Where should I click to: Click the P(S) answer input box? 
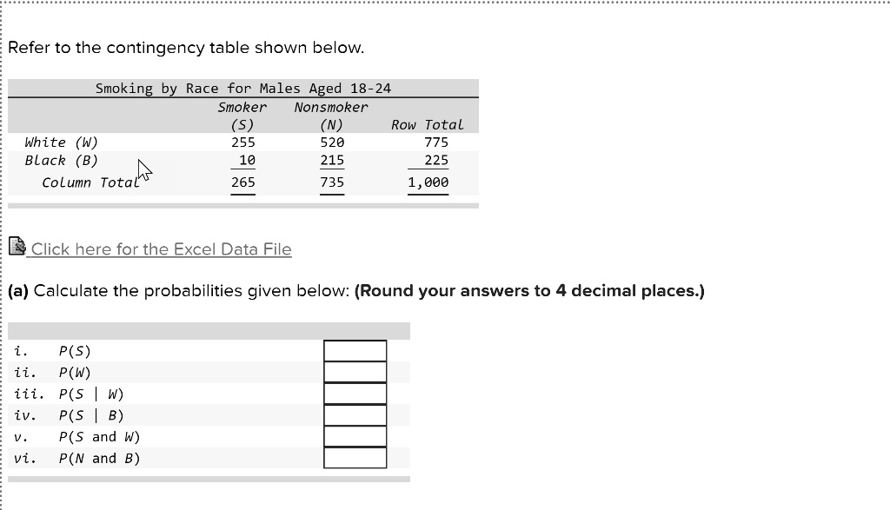[355, 350]
